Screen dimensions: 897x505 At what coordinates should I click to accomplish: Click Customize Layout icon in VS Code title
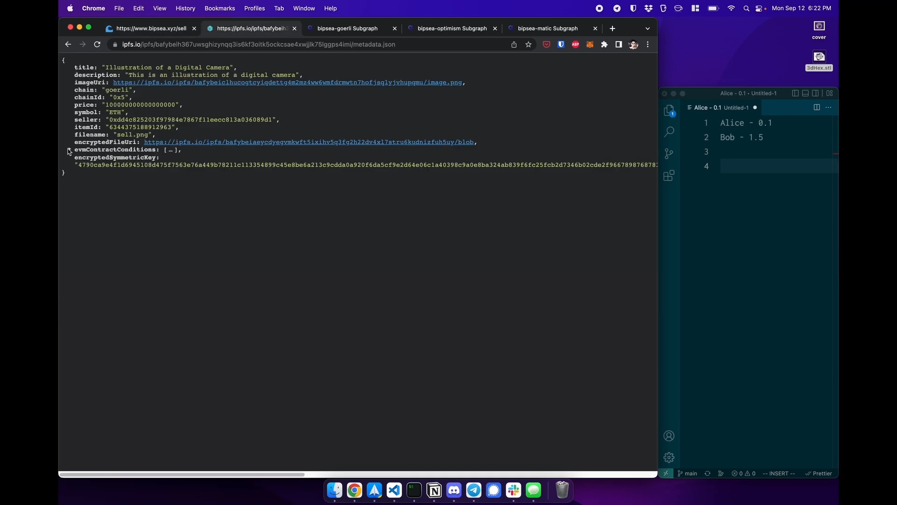pyautogui.click(x=830, y=93)
